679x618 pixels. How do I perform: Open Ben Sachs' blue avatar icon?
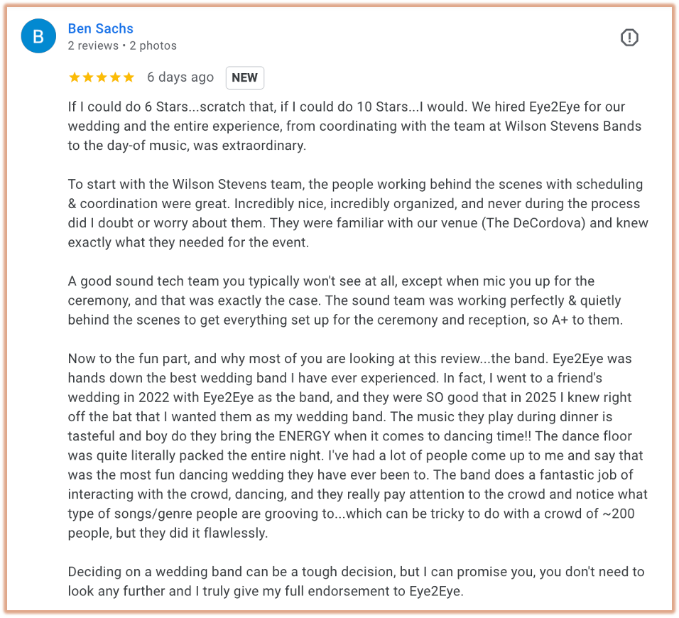tap(38, 36)
